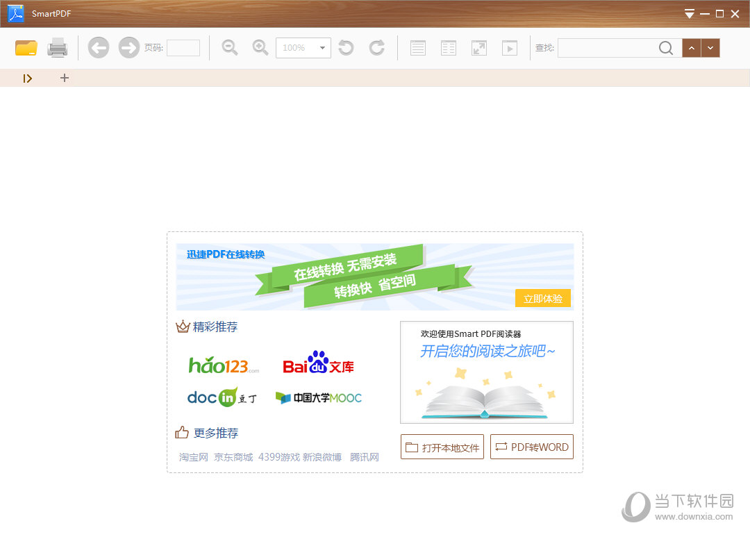Expand the sidebar panel toggle
The width and height of the screenshot is (750, 537).
27,78
